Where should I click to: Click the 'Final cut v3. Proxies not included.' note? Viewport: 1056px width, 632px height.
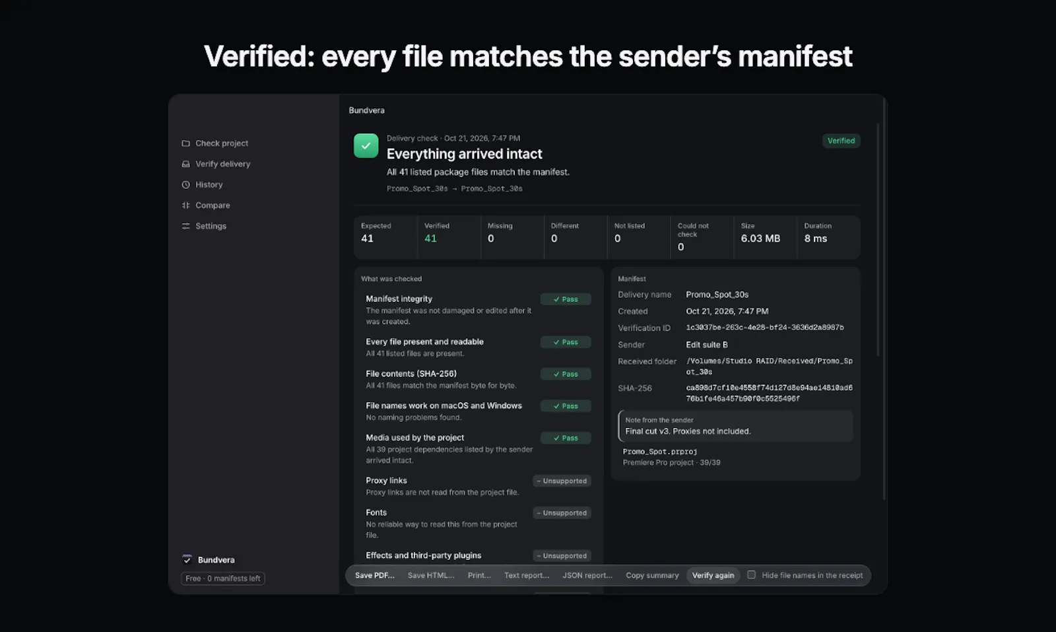click(688, 431)
